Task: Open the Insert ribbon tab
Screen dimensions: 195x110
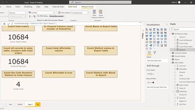Action: point(18,7)
